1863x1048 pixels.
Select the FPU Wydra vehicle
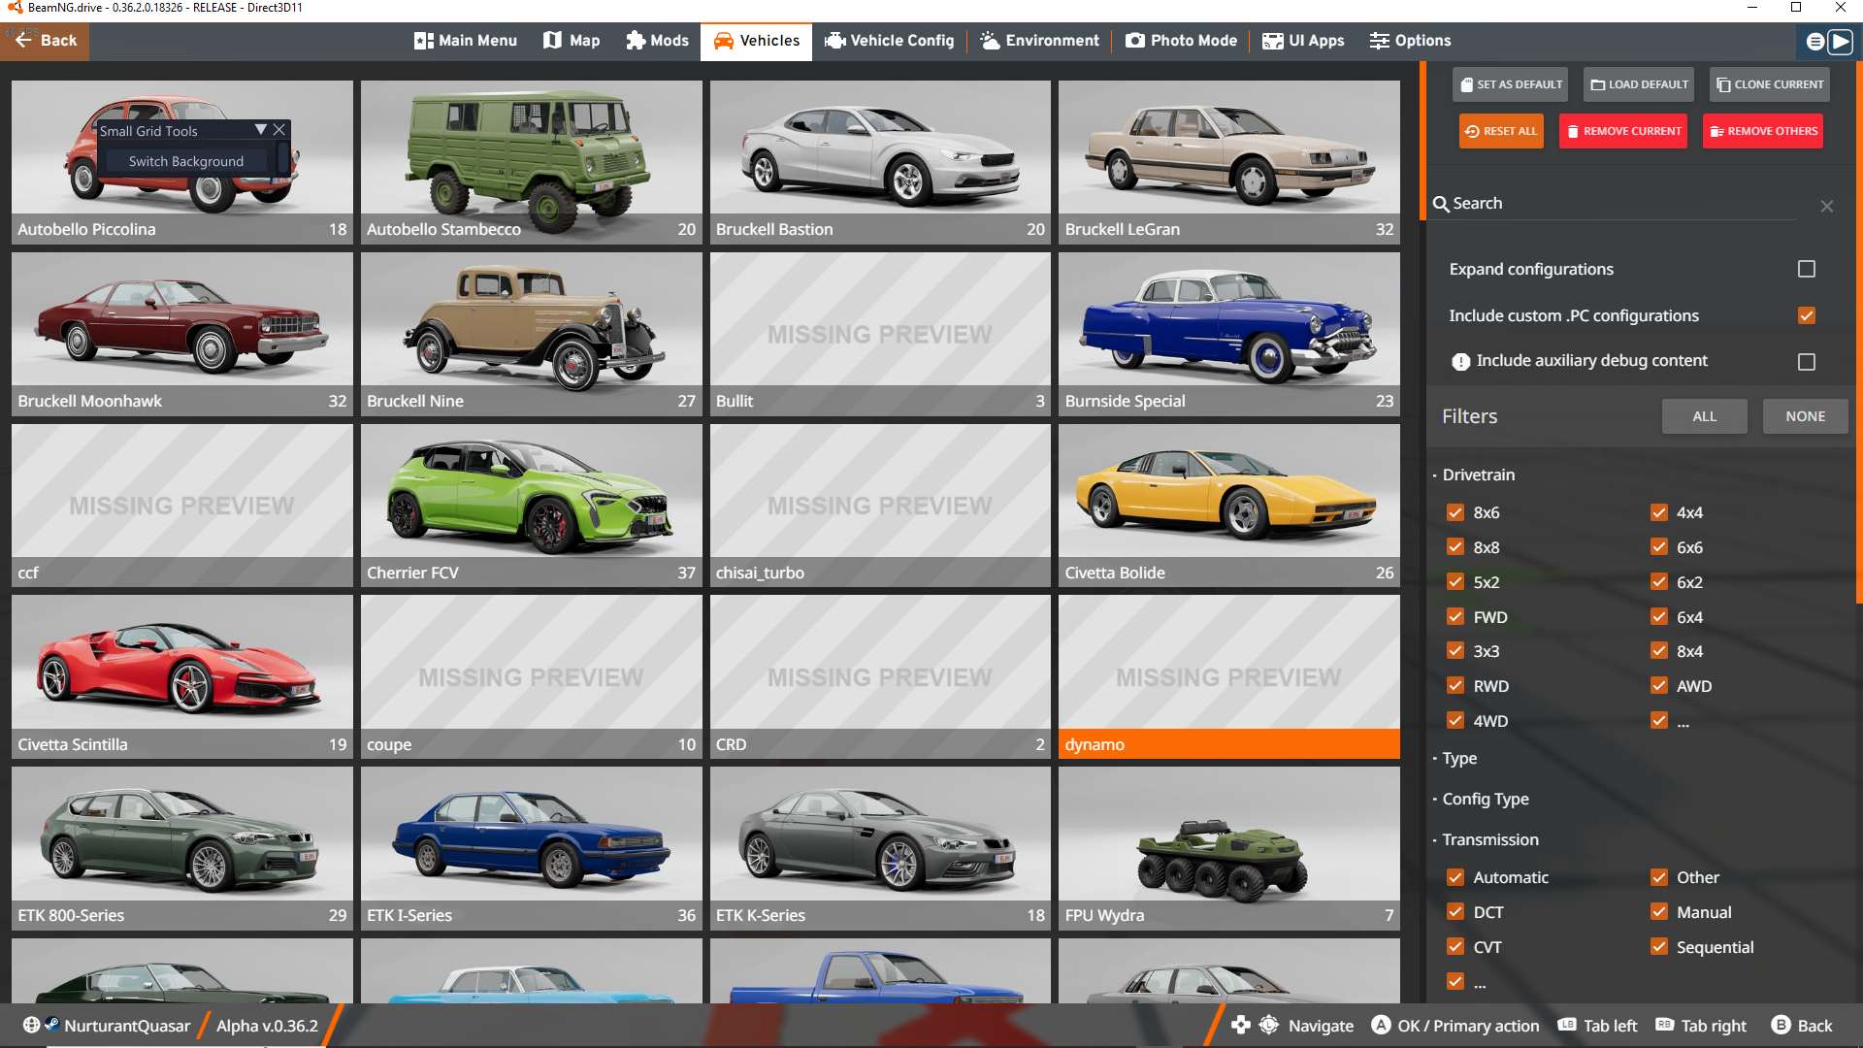click(1228, 849)
